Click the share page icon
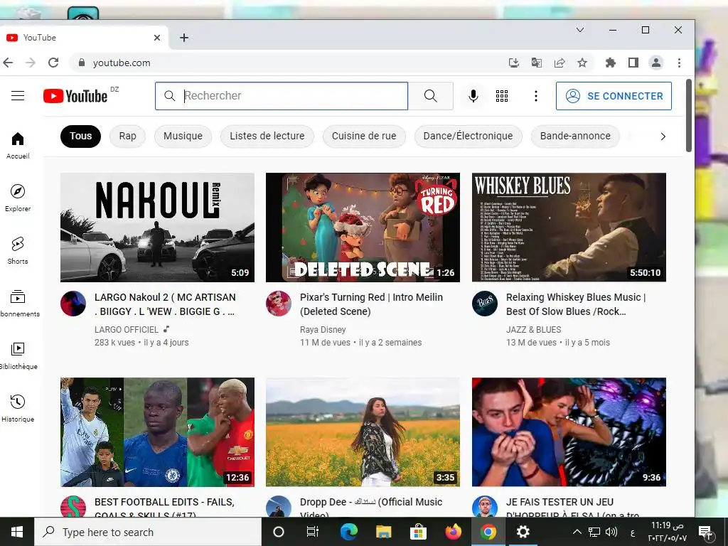 (560, 63)
